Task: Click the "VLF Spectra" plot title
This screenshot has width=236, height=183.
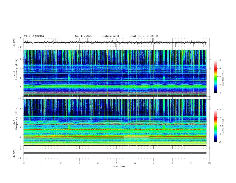Action: (x=34, y=36)
